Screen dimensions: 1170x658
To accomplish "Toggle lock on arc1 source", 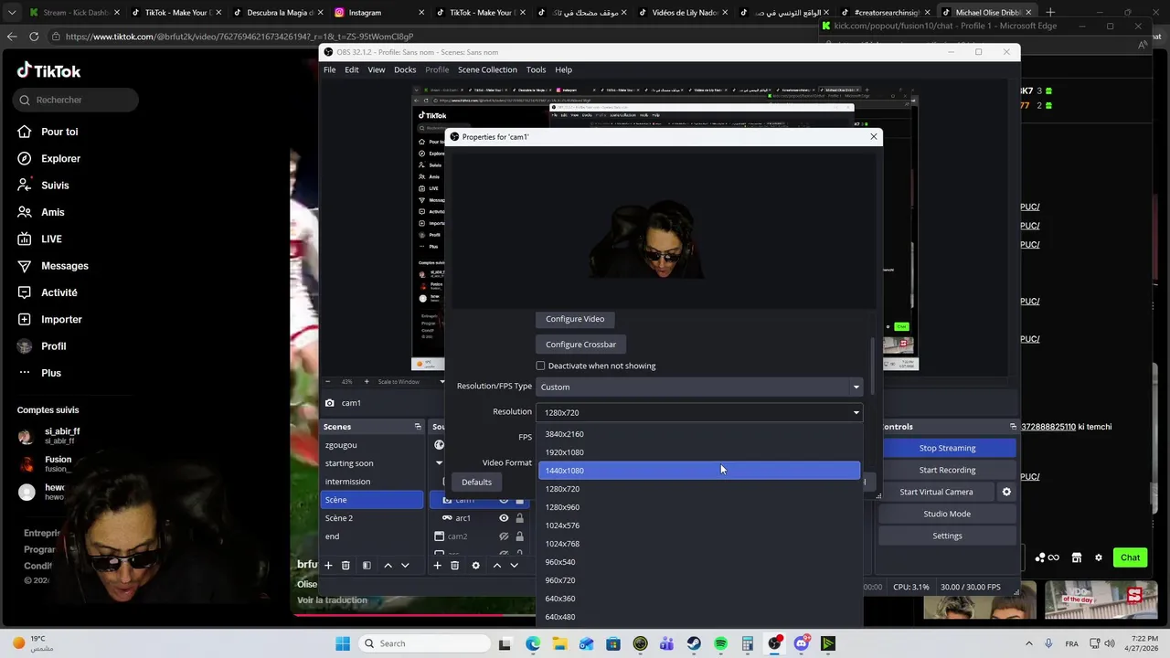I will (x=520, y=518).
